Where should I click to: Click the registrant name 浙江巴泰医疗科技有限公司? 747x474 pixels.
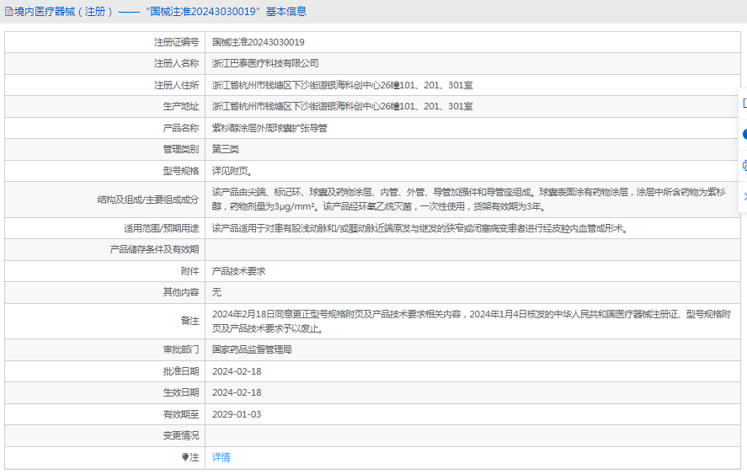(265, 63)
